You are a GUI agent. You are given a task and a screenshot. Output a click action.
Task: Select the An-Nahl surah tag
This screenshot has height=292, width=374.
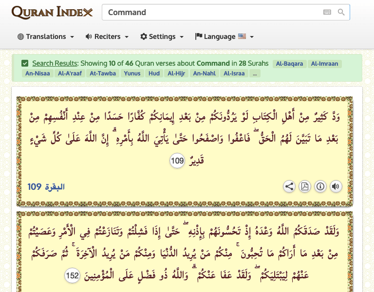[x=204, y=73]
